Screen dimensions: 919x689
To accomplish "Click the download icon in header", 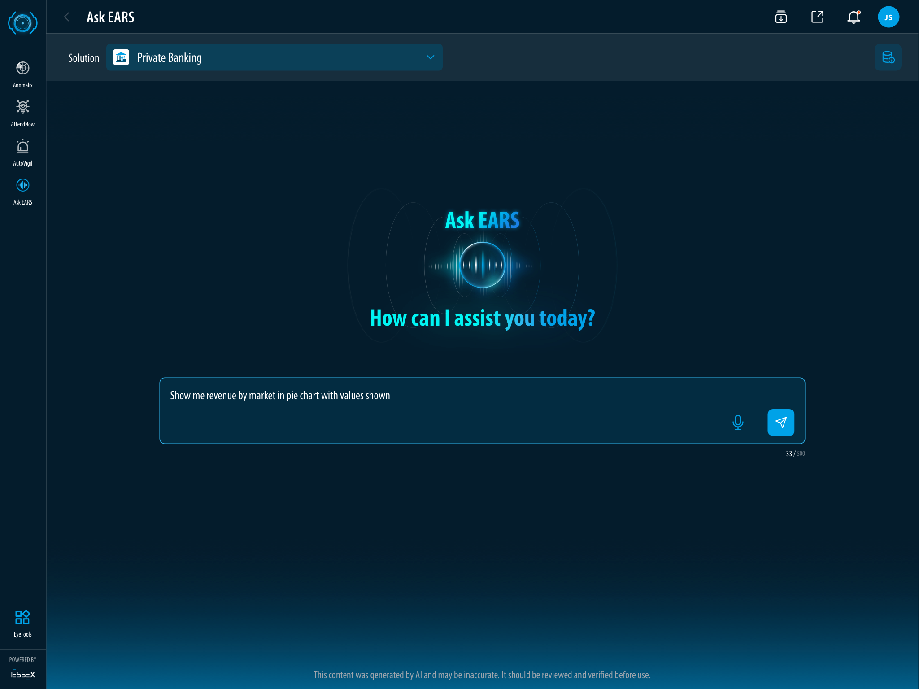I will click(781, 17).
